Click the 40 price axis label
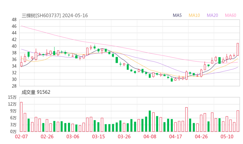Viewport: 243px width, 144px height. 14,46
